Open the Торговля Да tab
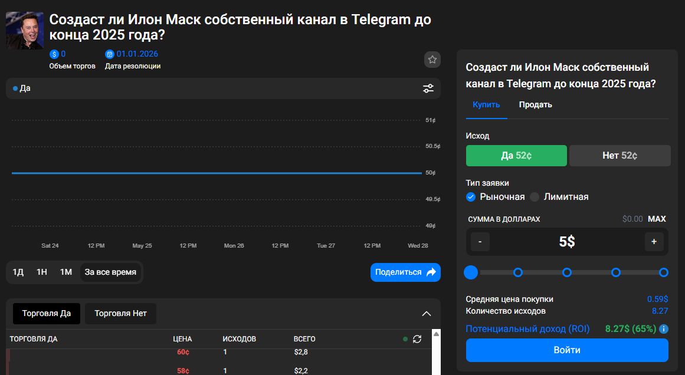The width and height of the screenshot is (685, 375). click(46, 314)
